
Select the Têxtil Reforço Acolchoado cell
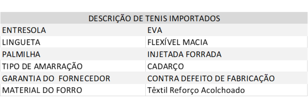click(226, 90)
